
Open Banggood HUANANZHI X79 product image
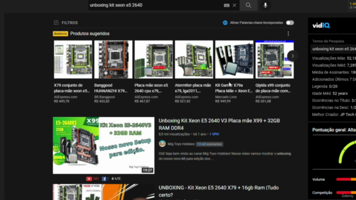[x=113, y=59]
